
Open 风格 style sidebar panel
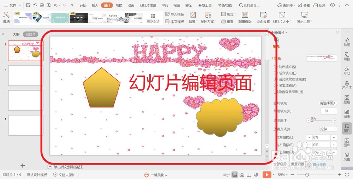[347, 157]
